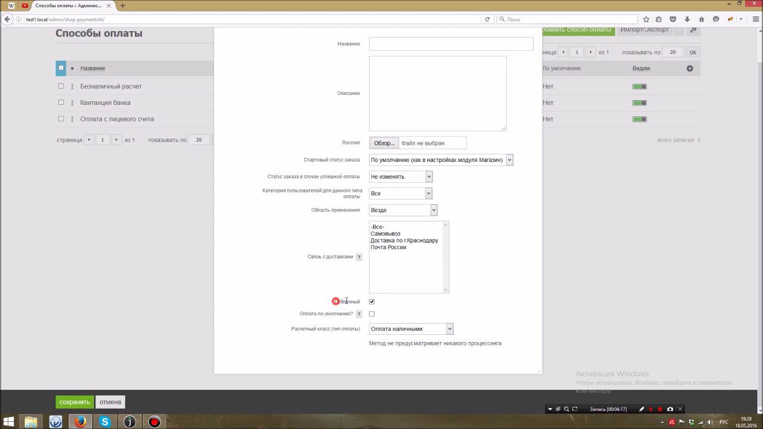This screenshot has width=763, height=429.
Task: Open the Категория пользователей dropdown
Action: tap(401, 193)
